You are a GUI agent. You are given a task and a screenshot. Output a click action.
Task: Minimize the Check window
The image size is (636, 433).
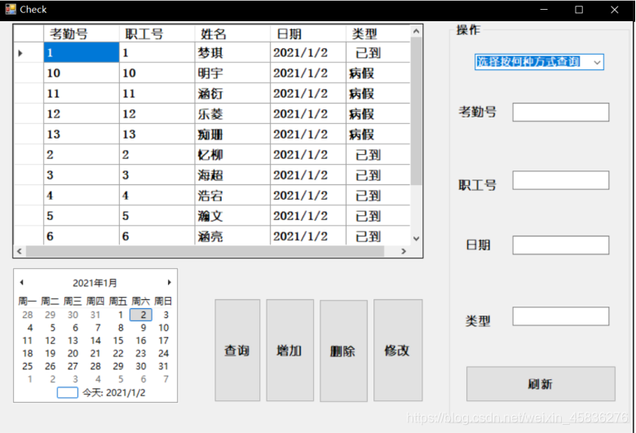(544, 9)
